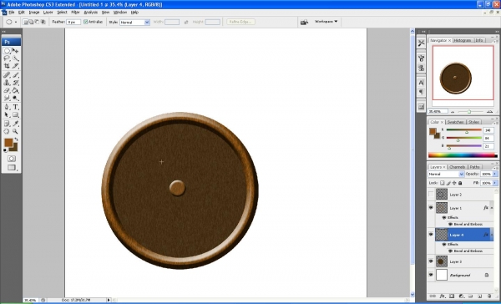Hide Layer 4 via eye icon
Image resolution: width=501 pixels, height=304 pixels.
(431, 235)
